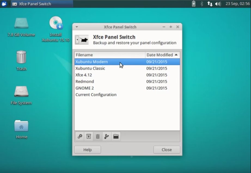The width and height of the screenshot is (251, 173).
Task: Save current configuration icon in toolbar
Action: (89, 136)
